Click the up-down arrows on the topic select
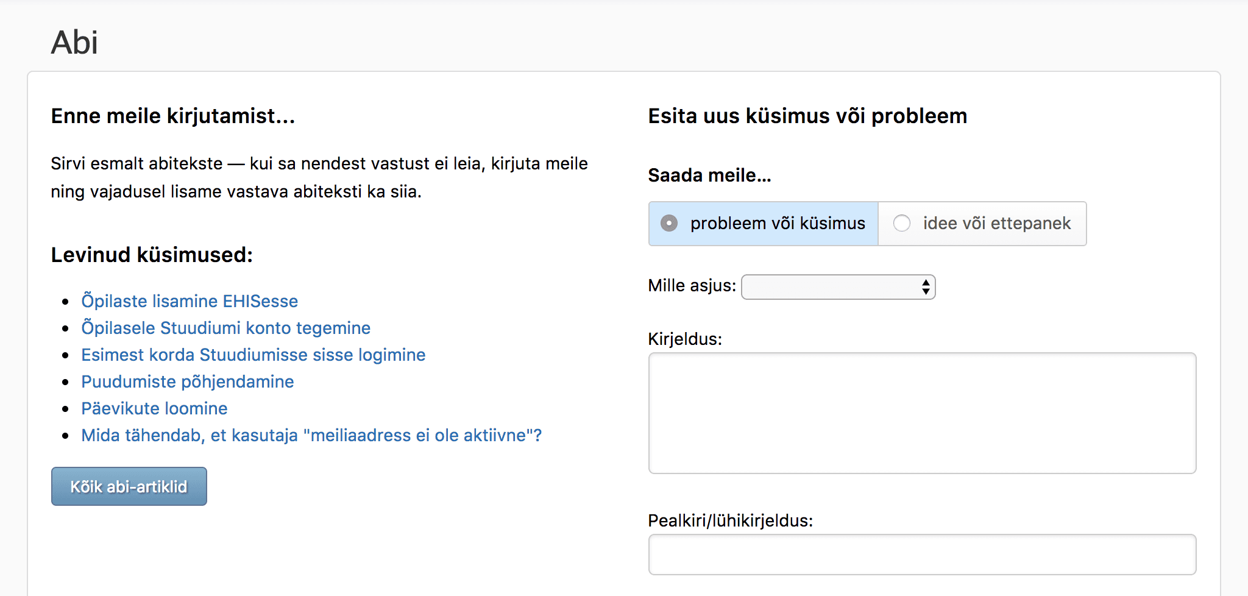This screenshot has height=596, width=1248. point(926,287)
